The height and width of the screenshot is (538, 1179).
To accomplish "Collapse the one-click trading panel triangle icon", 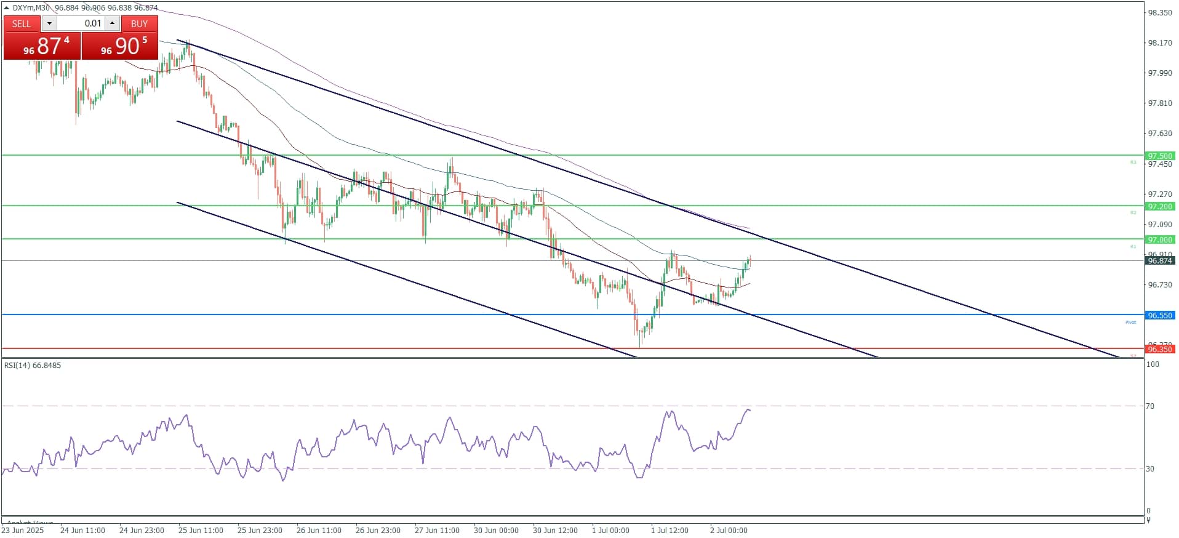I will click(7, 7).
